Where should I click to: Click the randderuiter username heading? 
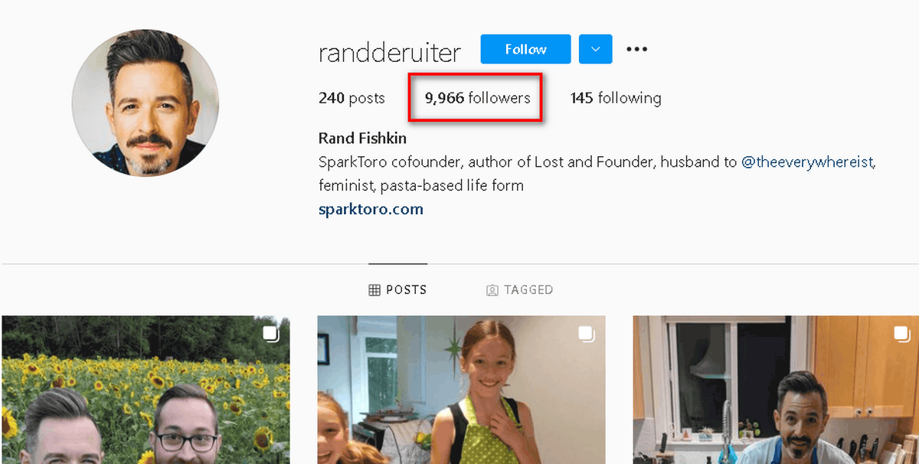coord(390,51)
